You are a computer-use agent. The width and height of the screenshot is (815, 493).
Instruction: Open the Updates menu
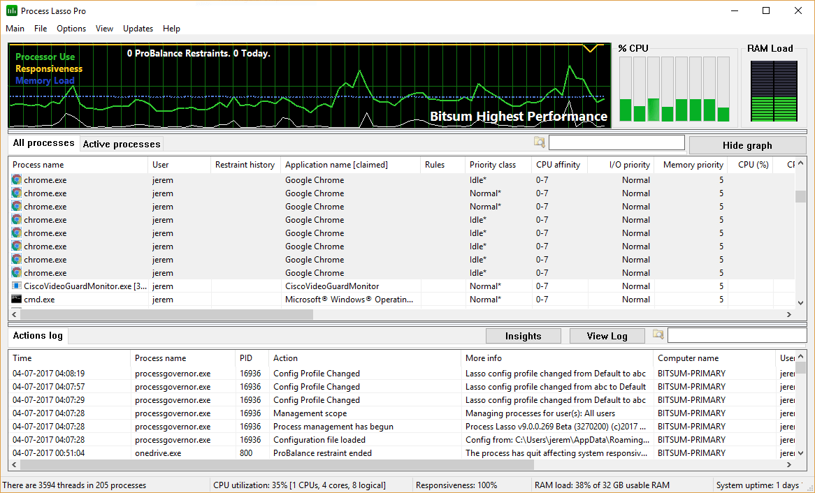click(138, 29)
